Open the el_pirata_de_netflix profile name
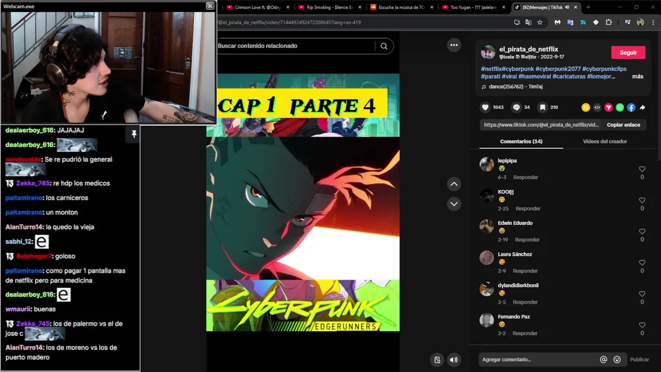The image size is (661, 372). coord(529,49)
